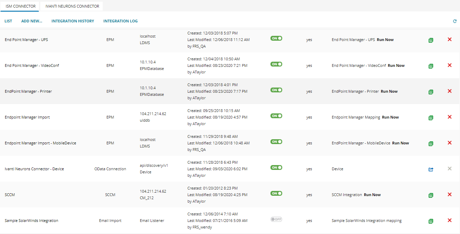Image resolution: width=460 pixels, height=234 pixels.
Task: Run Now for End Point Manager - VideoConf mapping
Action: [x=396, y=65]
